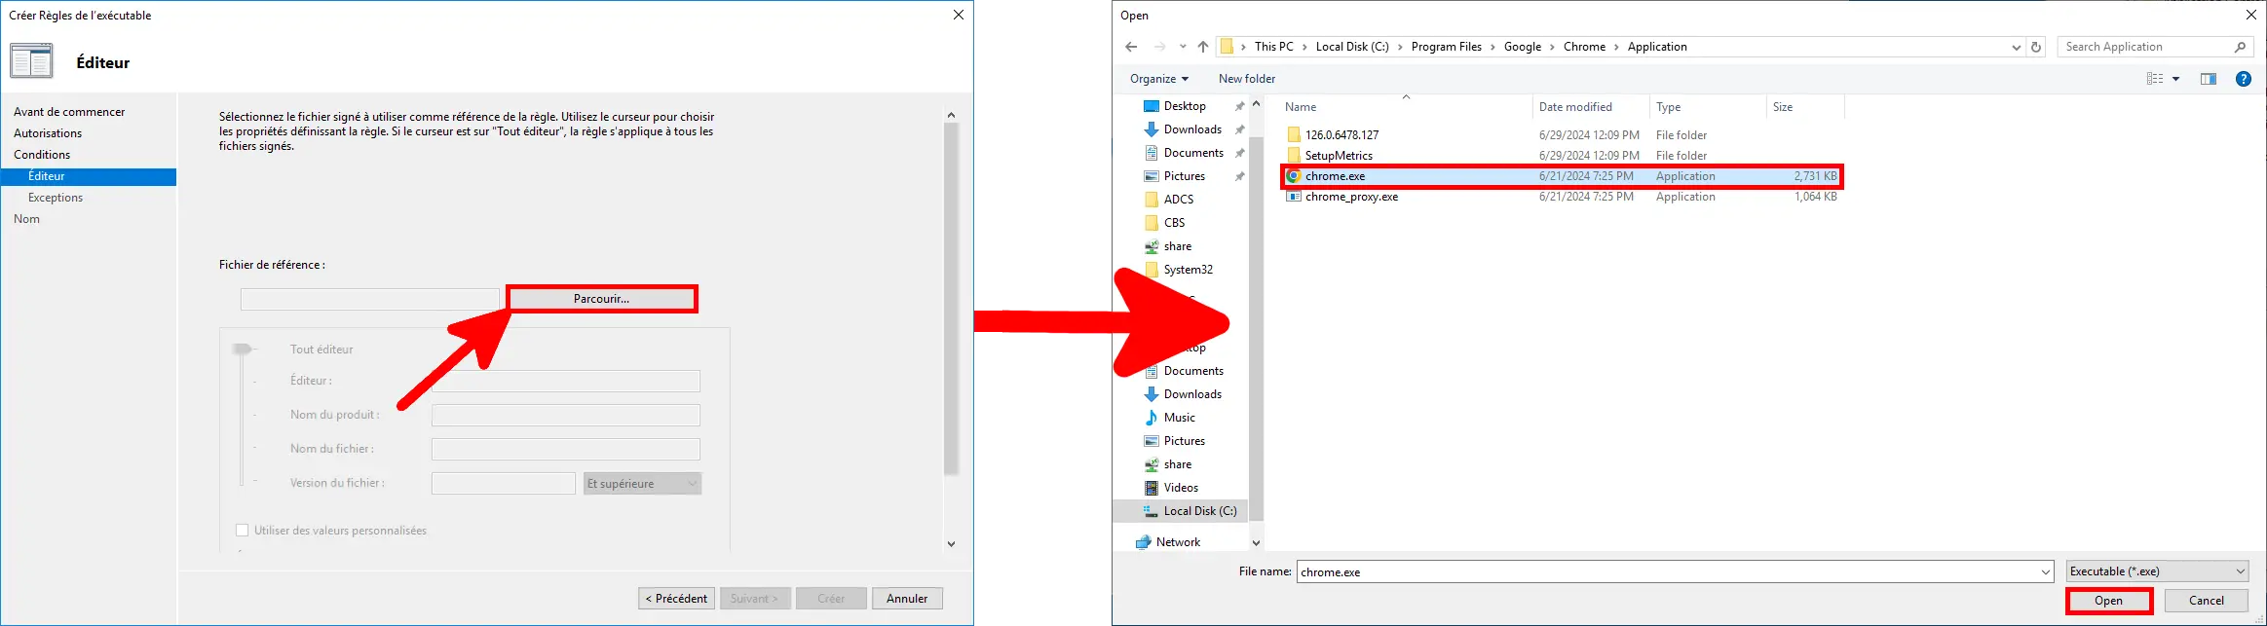Select the Exceptions step in wizard sidebar
2267x626 pixels.
pos(56,198)
